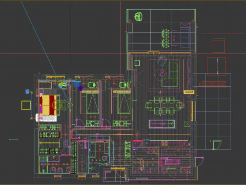Select the green door symbol in right grid
The image size is (246, 185).
[x=216, y=145]
